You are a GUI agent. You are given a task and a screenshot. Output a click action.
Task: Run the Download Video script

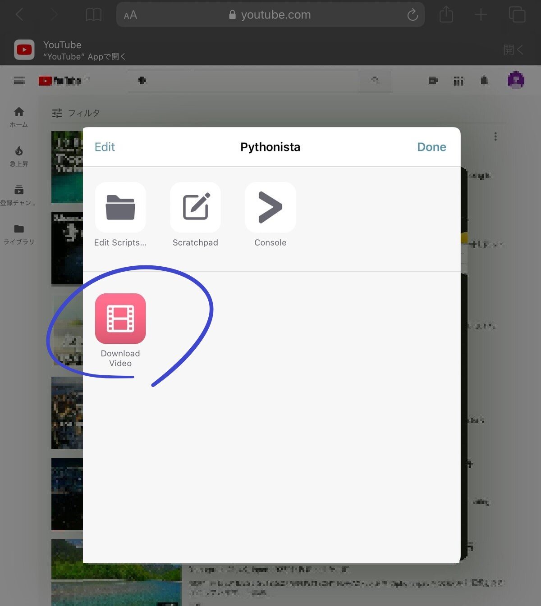120,319
